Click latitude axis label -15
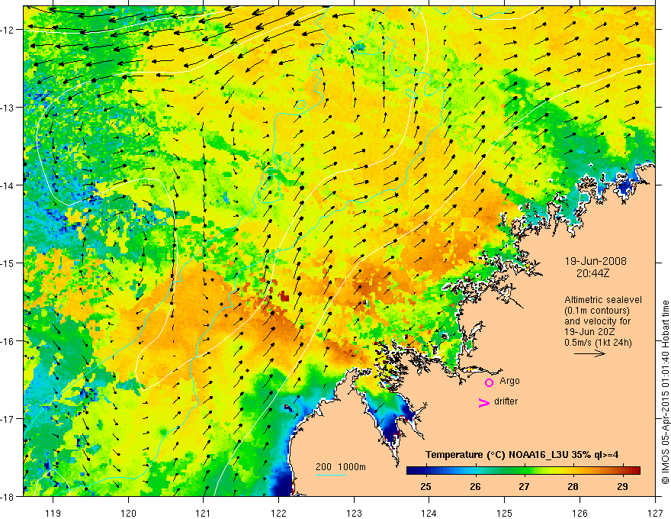Viewport: 671px width, 519px height. pyautogui.click(x=8, y=263)
